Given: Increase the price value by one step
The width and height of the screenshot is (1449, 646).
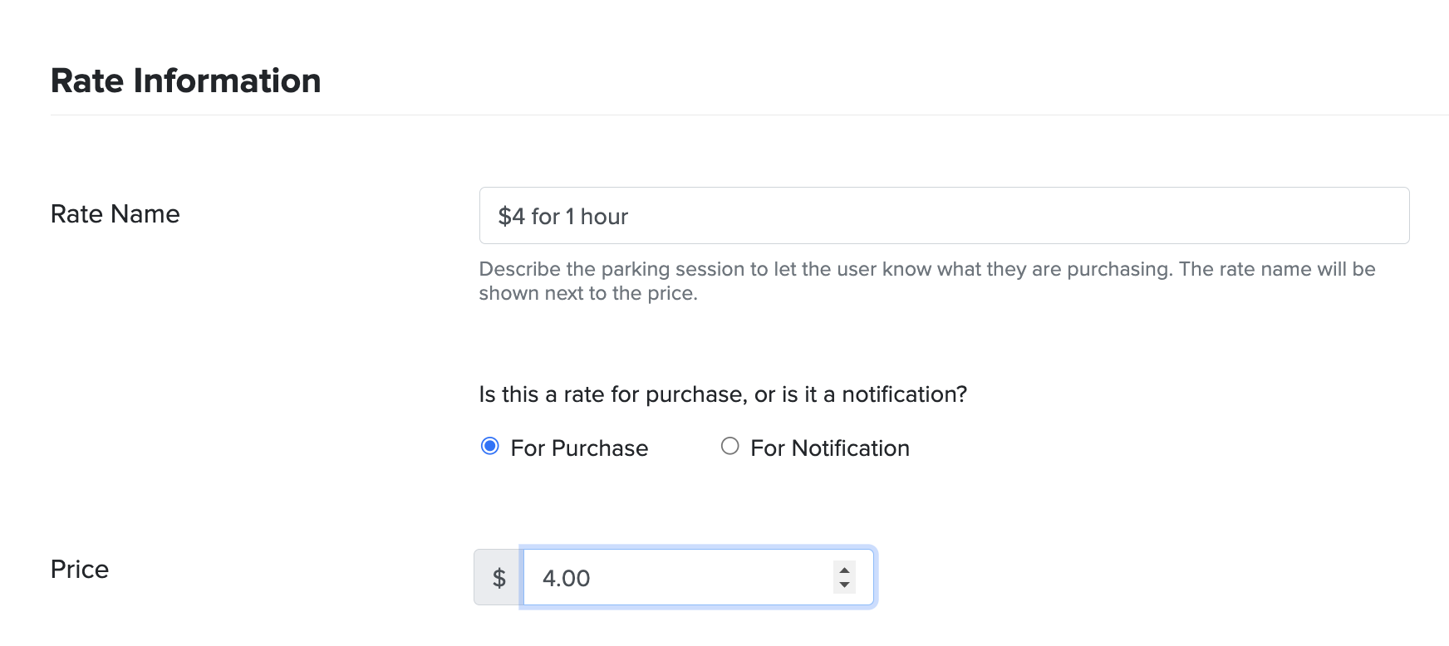Looking at the screenshot, I should 843,569.
